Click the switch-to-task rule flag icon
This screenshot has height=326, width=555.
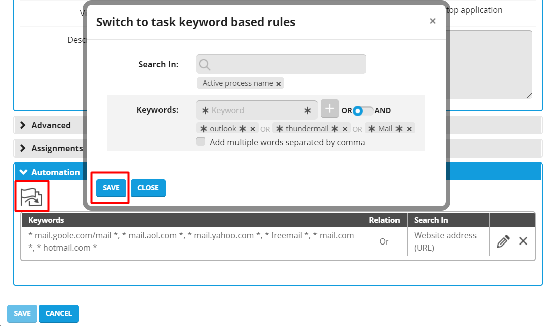(31, 196)
